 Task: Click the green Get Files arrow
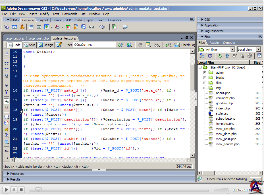[220, 56]
